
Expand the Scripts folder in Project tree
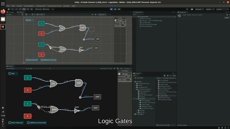(137, 110)
